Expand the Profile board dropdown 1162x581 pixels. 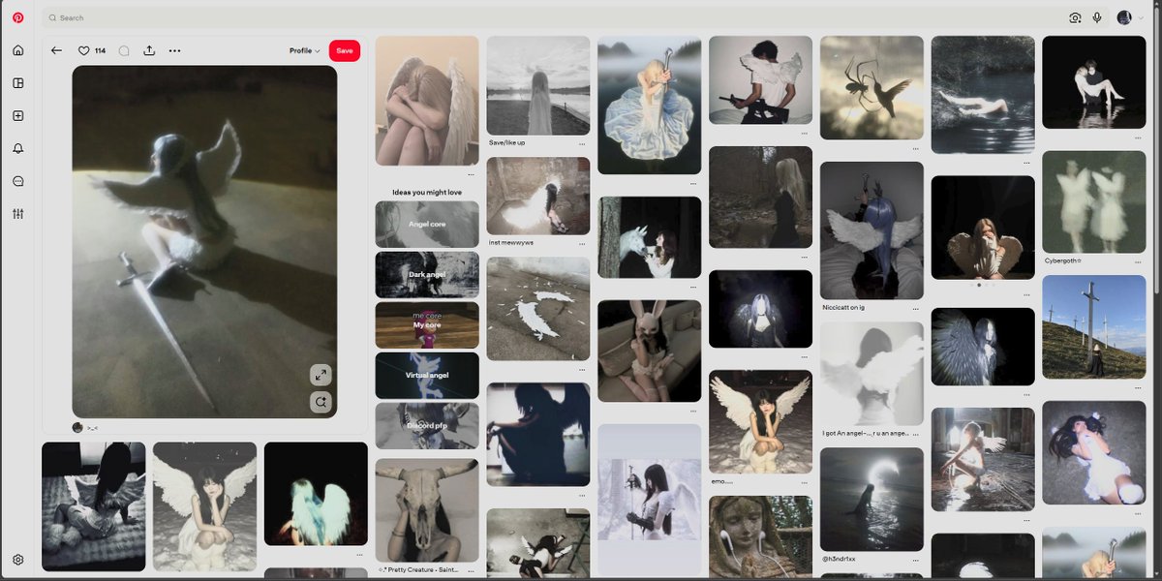[x=304, y=50]
